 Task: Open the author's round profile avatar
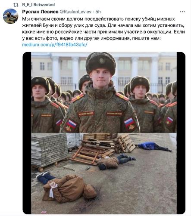click(11, 16)
